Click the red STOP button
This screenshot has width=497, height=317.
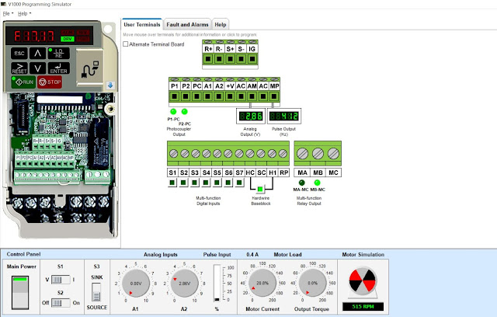(50, 82)
